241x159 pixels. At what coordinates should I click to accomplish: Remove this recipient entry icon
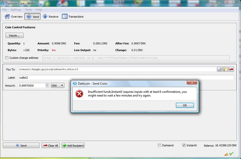(x=231, y=69)
